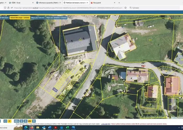This screenshot has height=130, width=183.
Task: Click the yellow X clear selection icon
Action: click(9, 121)
